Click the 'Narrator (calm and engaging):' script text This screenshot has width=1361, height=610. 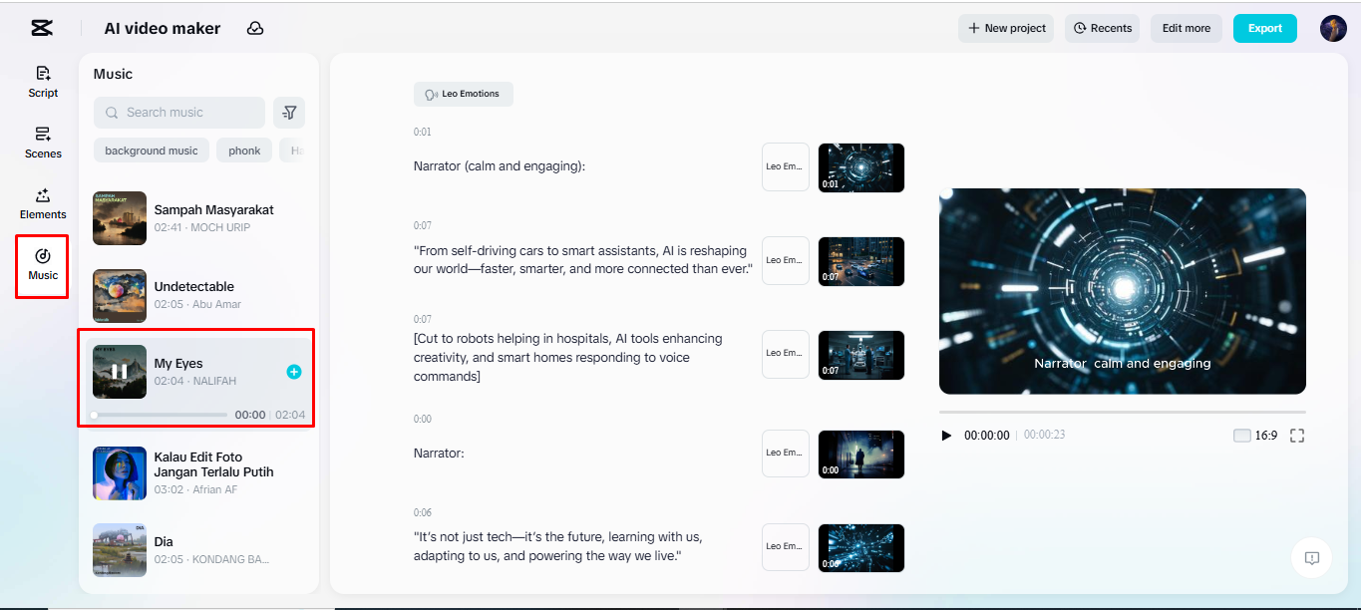click(x=500, y=166)
